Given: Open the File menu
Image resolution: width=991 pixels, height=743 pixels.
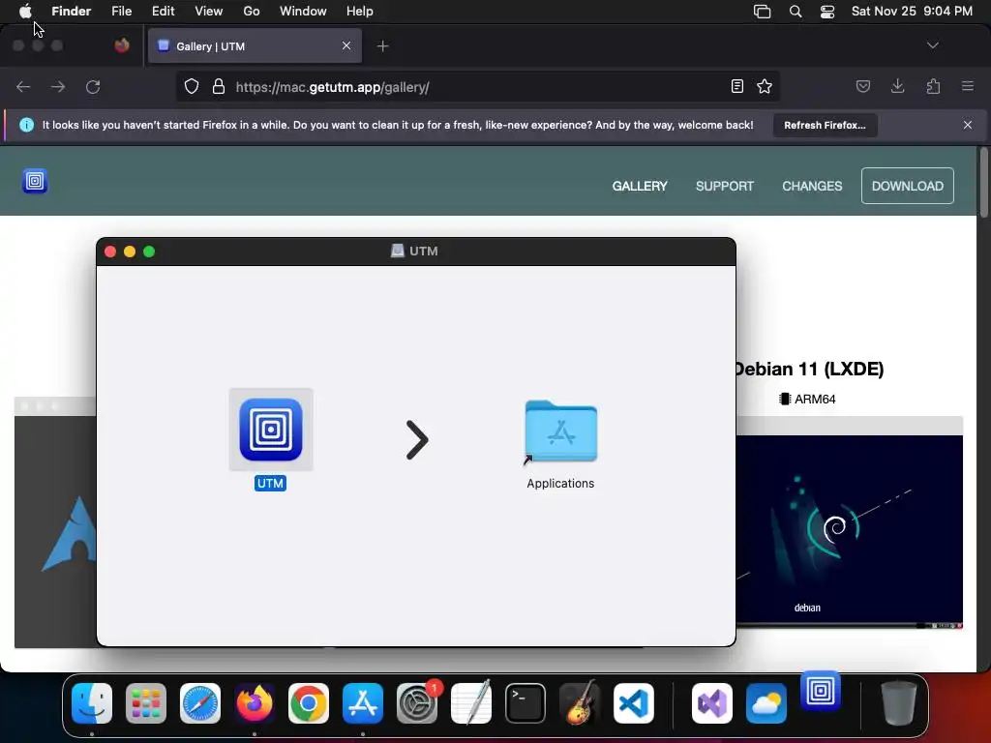Looking at the screenshot, I should [121, 12].
